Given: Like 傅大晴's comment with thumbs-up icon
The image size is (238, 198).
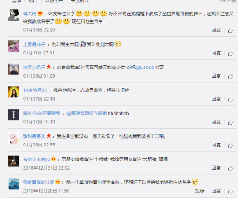Looking at the screenshot, I should pyautogui.click(x=230, y=30).
